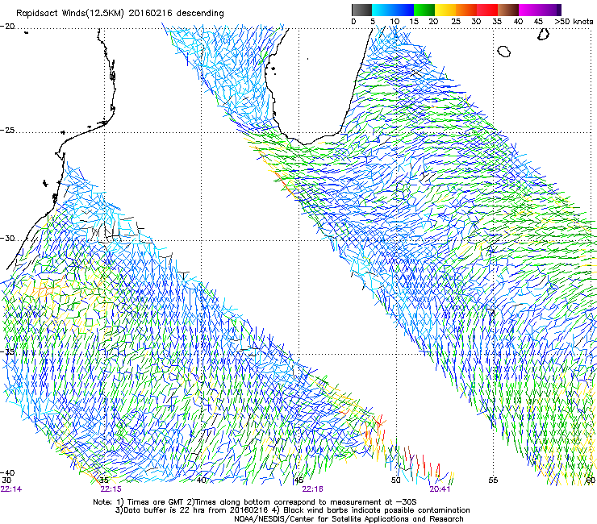Click the NOAA/NESDIS credit line
The image size is (597, 524).
[x=349, y=519]
